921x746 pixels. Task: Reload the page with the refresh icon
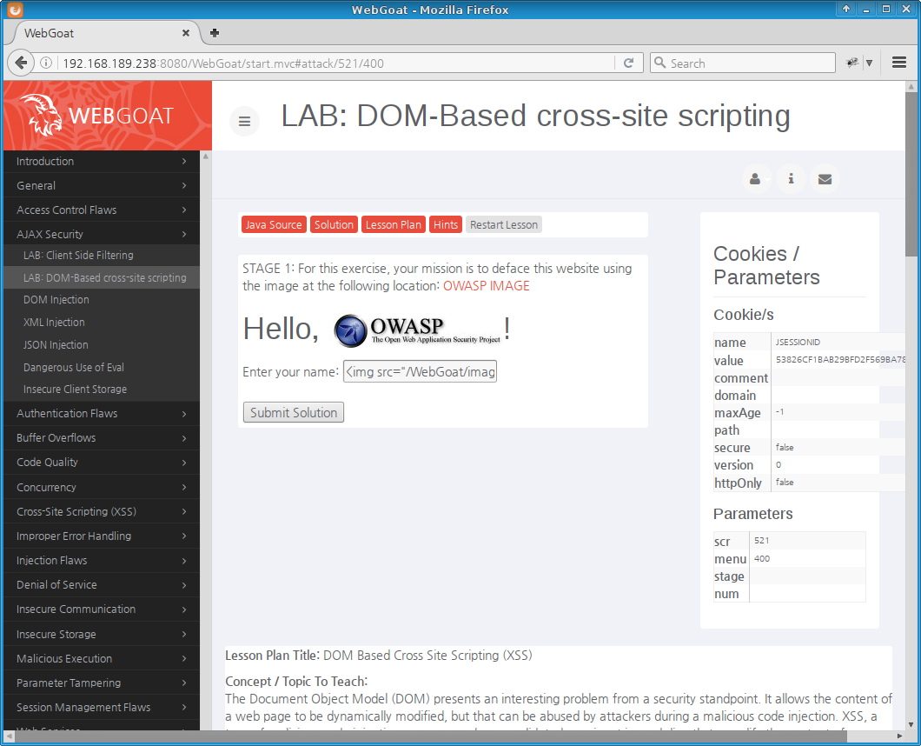(628, 63)
